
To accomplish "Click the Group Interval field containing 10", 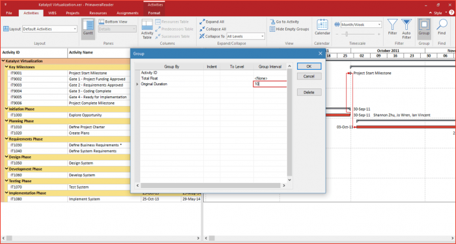I will [x=270, y=84].
